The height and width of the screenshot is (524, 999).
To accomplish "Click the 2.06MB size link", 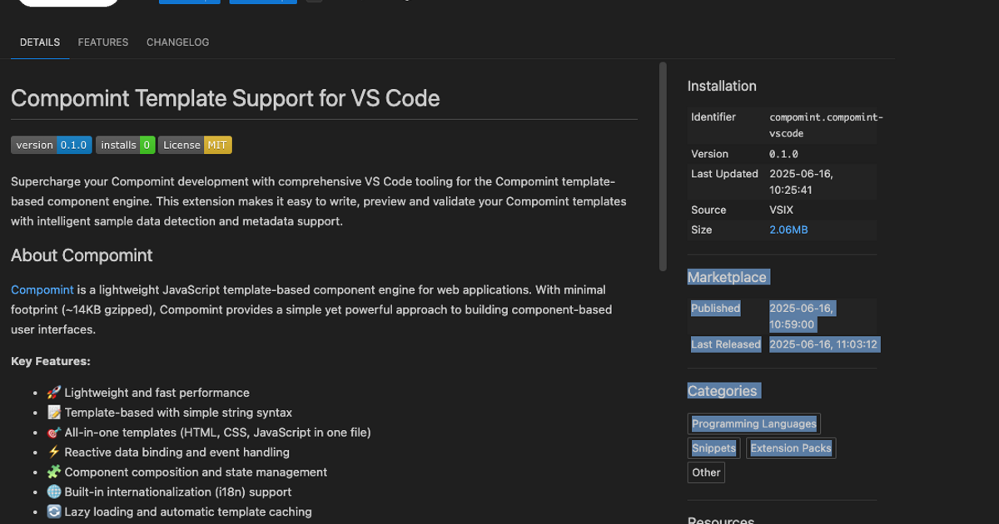I will tap(788, 230).
